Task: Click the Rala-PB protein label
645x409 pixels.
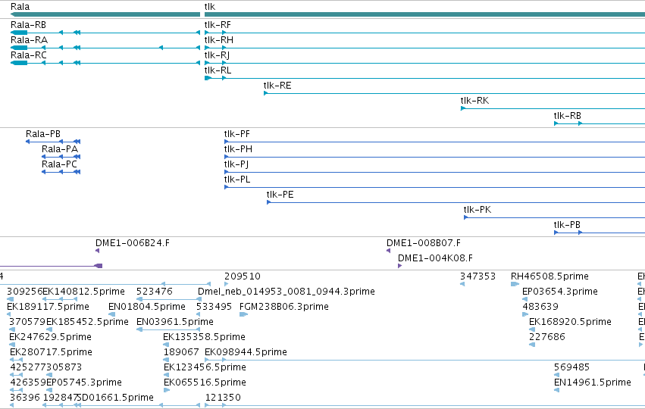Action: [43, 134]
